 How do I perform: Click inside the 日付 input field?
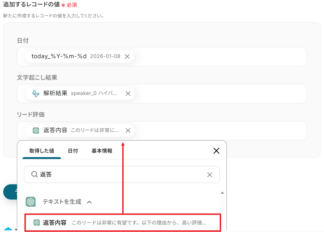[162, 57]
